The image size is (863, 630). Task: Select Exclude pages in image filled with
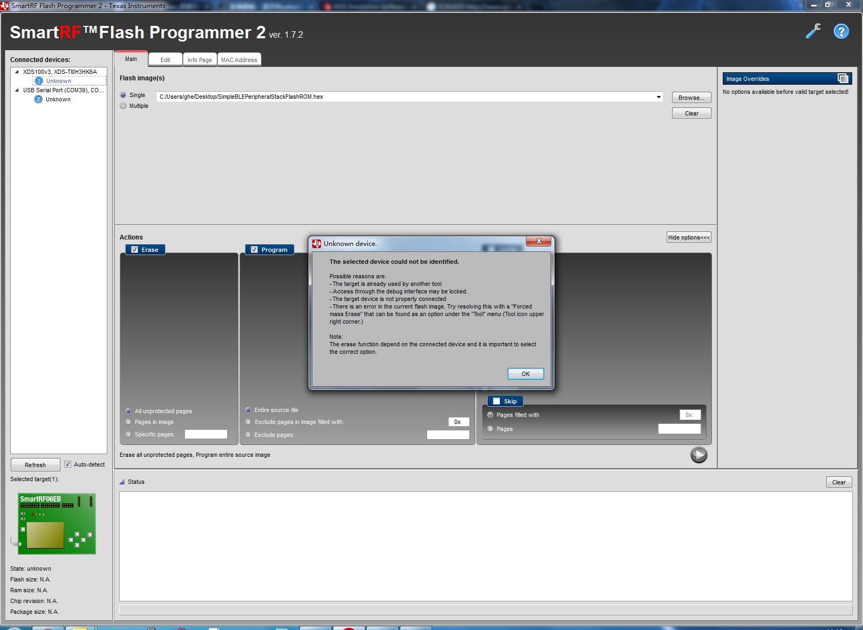click(x=248, y=422)
